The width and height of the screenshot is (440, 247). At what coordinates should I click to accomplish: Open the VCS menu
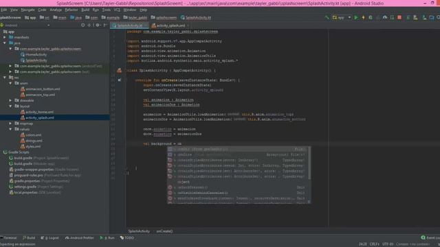[117, 10]
